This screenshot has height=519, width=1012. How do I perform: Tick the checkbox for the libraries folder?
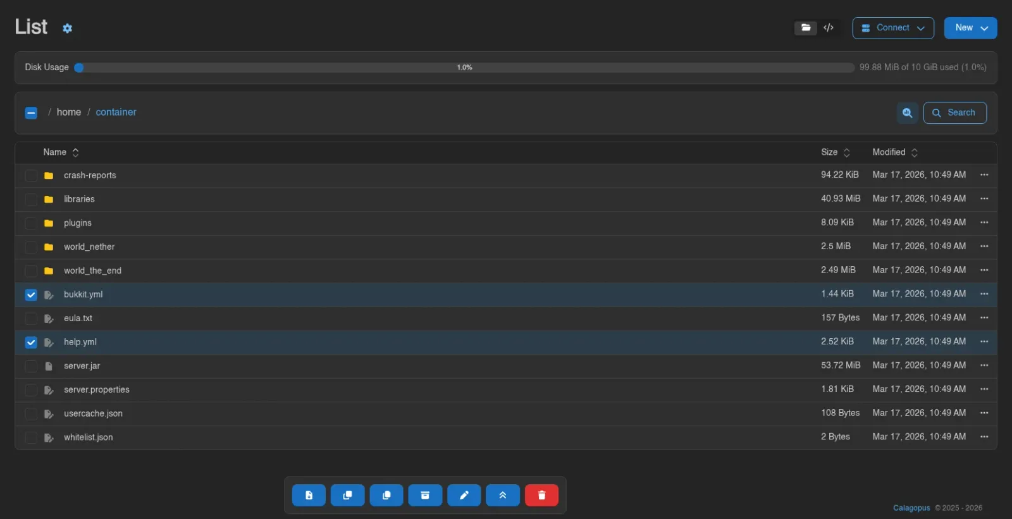click(31, 199)
